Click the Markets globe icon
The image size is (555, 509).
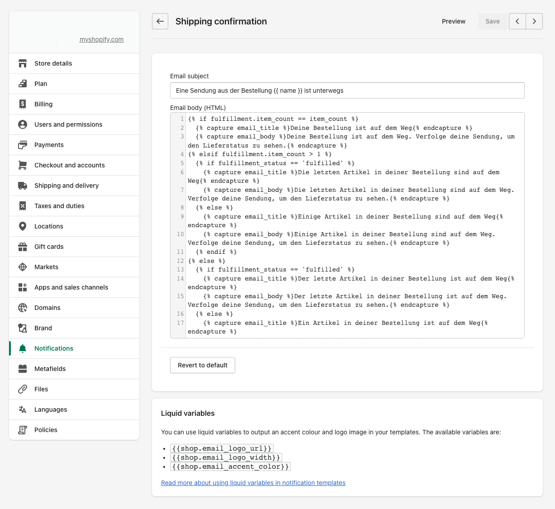23,267
